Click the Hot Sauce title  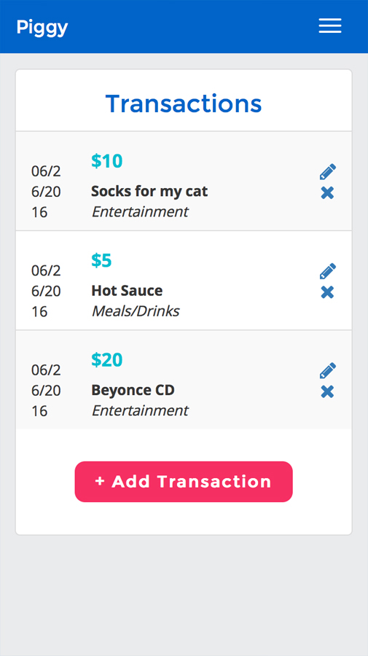click(127, 291)
